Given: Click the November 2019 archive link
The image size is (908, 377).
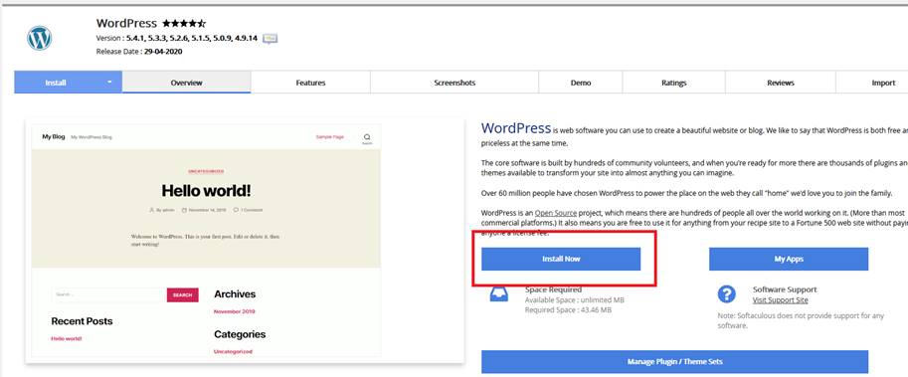Looking at the screenshot, I should (x=234, y=311).
